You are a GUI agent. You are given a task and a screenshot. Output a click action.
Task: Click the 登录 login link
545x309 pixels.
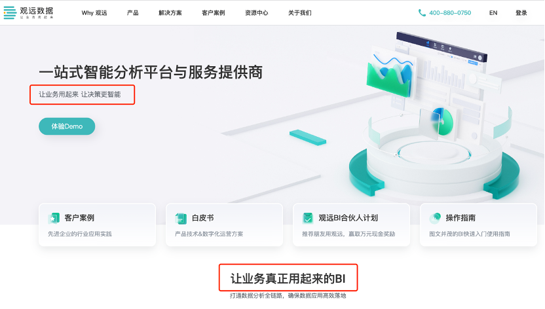click(x=521, y=13)
